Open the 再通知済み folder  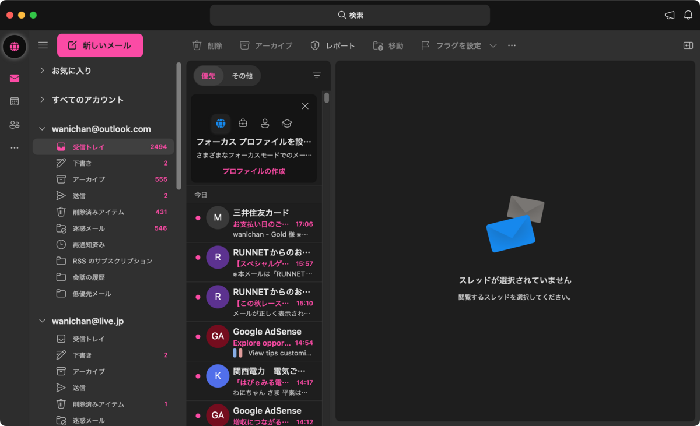103,245
